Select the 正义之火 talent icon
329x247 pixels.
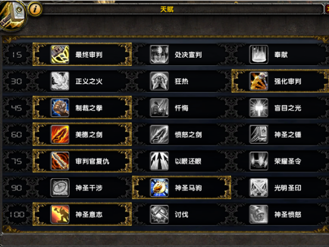pyautogui.click(x=60, y=81)
